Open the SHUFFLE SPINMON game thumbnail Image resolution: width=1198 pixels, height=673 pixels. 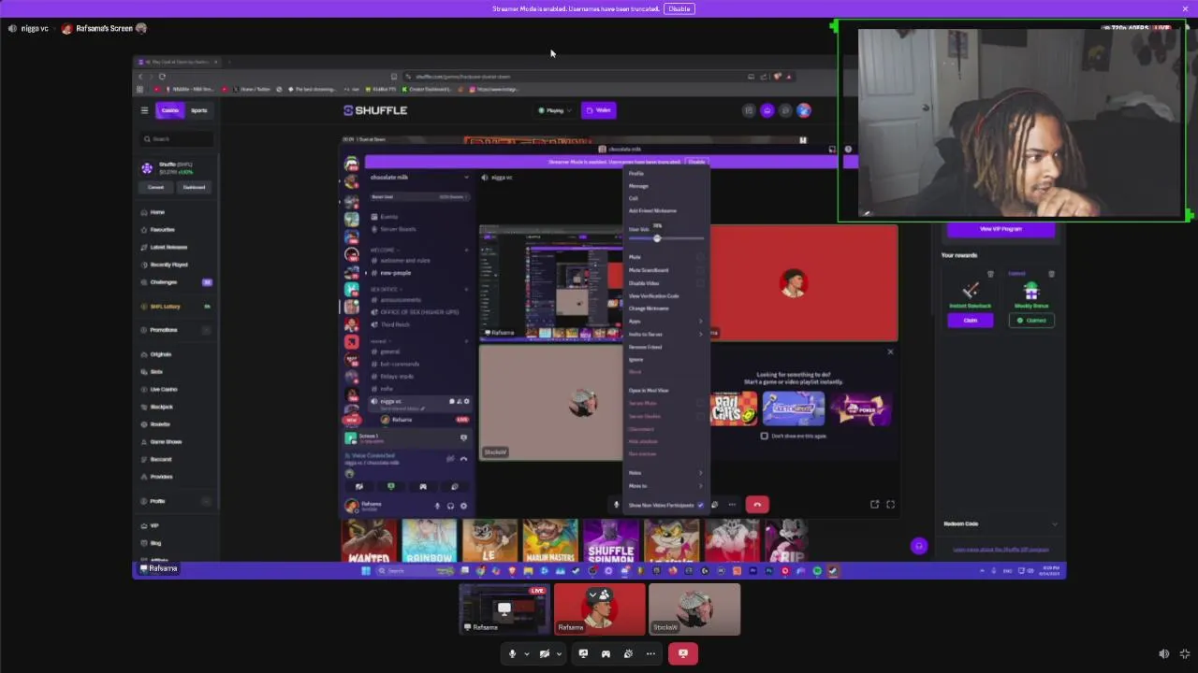point(610,542)
